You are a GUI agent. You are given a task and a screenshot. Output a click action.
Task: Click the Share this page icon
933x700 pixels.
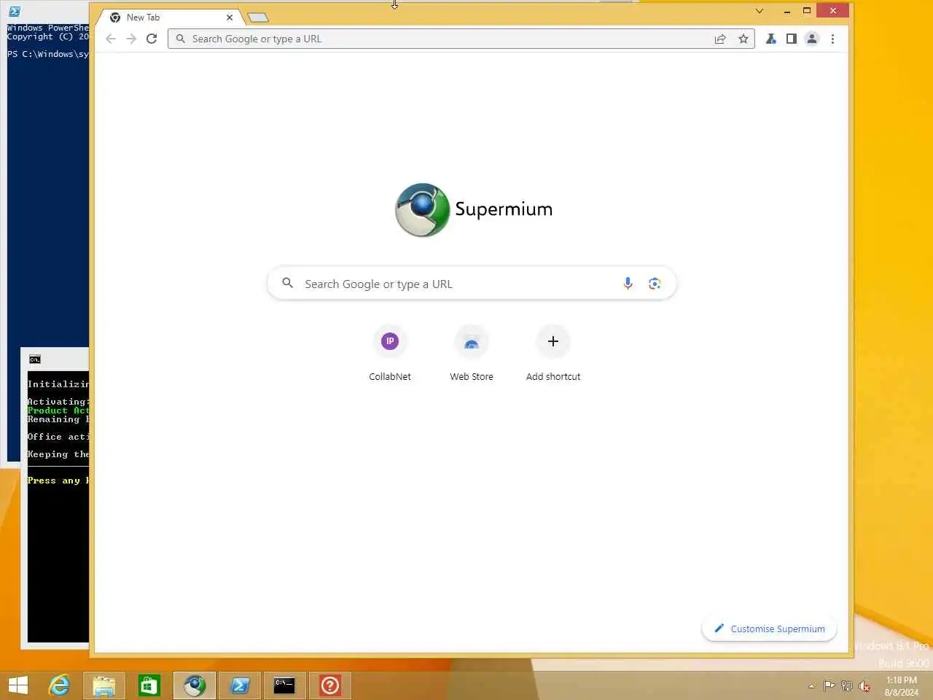pyautogui.click(x=720, y=39)
